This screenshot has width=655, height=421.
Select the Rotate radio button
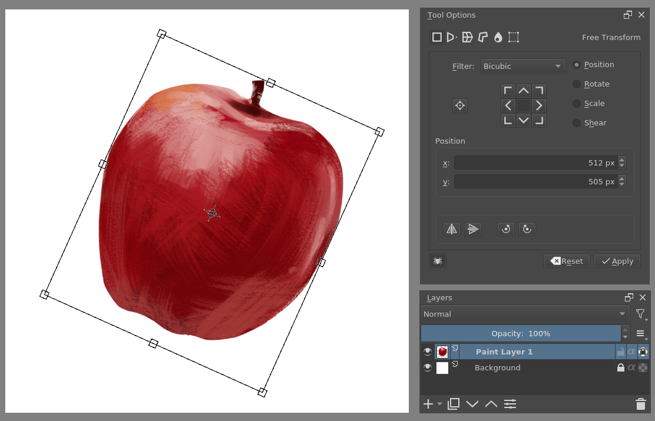(576, 84)
